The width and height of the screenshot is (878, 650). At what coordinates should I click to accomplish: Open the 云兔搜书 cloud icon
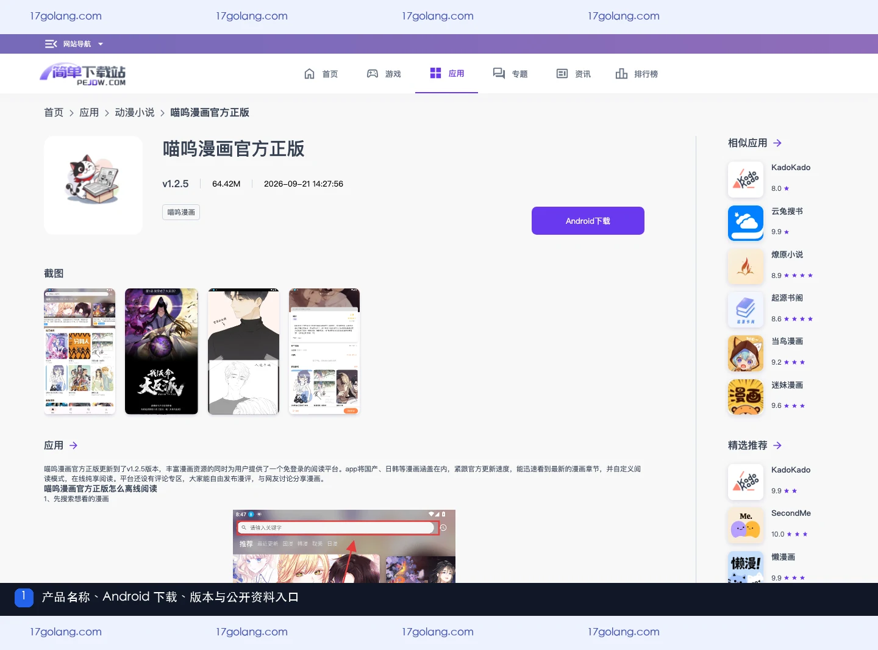point(746,223)
